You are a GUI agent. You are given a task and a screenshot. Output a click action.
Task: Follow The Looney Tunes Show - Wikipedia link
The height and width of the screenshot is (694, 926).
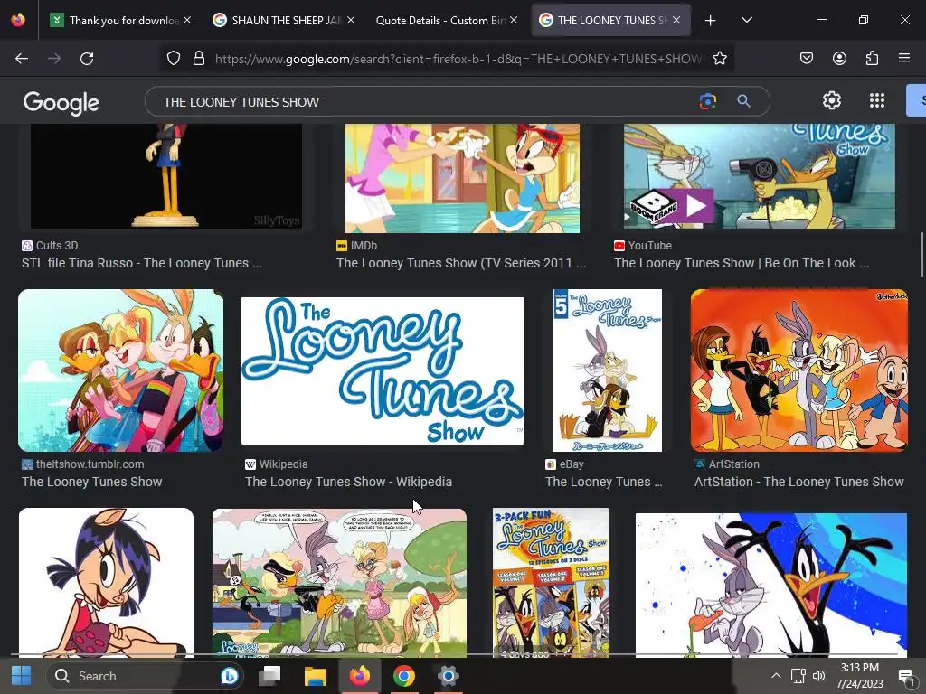pyautogui.click(x=348, y=482)
